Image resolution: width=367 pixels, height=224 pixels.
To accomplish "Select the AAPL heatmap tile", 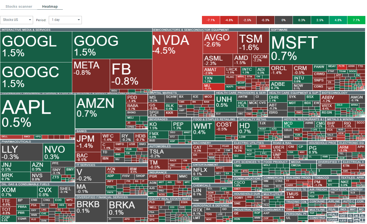I will coord(37,114).
